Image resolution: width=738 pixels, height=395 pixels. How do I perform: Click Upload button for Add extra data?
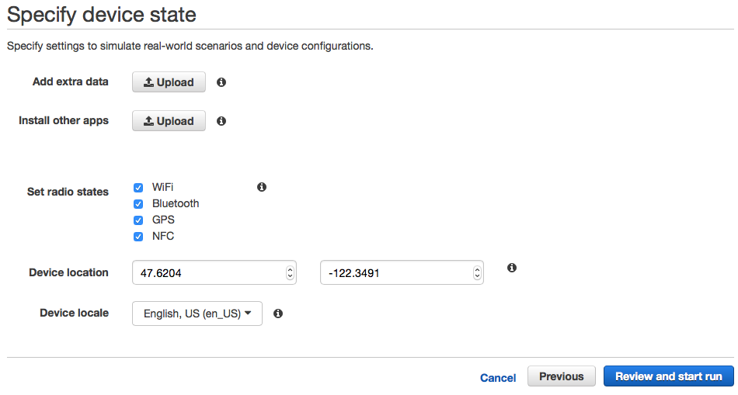pos(169,82)
